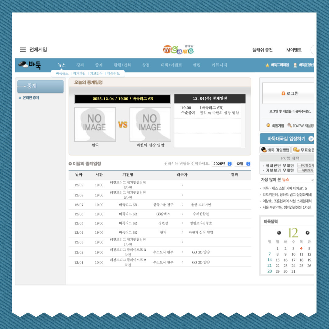Click the 회원가입 smiley icon
The width and height of the screenshot is (329, 329).
pos(268,125)
